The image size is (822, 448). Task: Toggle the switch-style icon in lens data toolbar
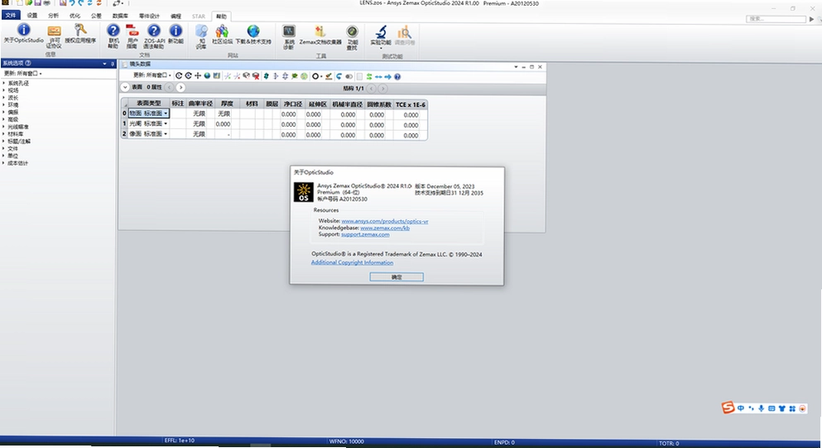(x=349, y=76)
